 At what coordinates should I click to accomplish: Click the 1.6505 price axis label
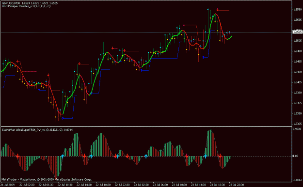[297, 41]
